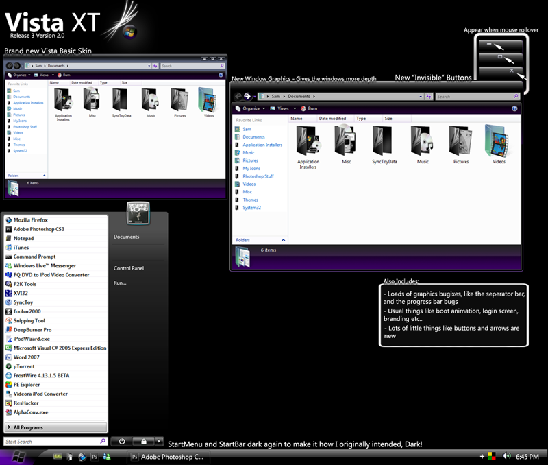Click the help icon in the larger Explorer window
Screen dimensions: 548x465
(x=514, y=108)
